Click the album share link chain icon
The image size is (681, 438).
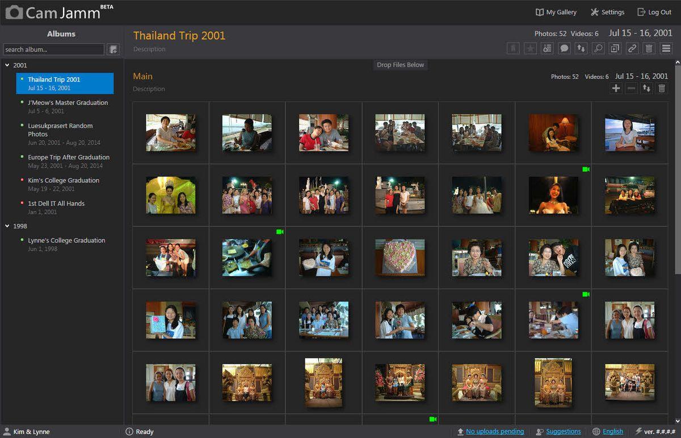[x=632, y=49]
